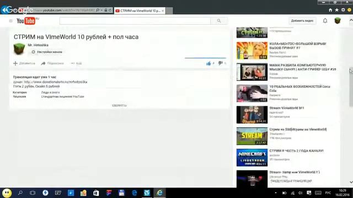Click the Люди и блоги category link
353x198 pixels.
coord(50,92)
